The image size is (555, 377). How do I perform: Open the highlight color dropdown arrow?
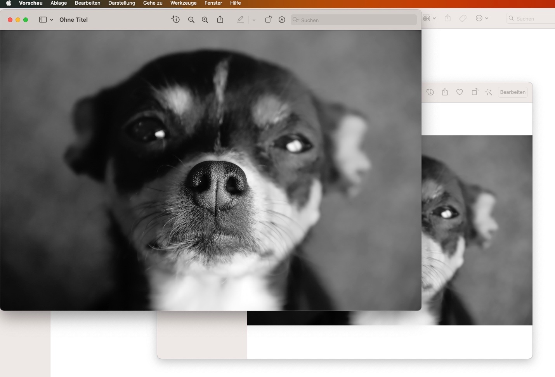point(254,20)
